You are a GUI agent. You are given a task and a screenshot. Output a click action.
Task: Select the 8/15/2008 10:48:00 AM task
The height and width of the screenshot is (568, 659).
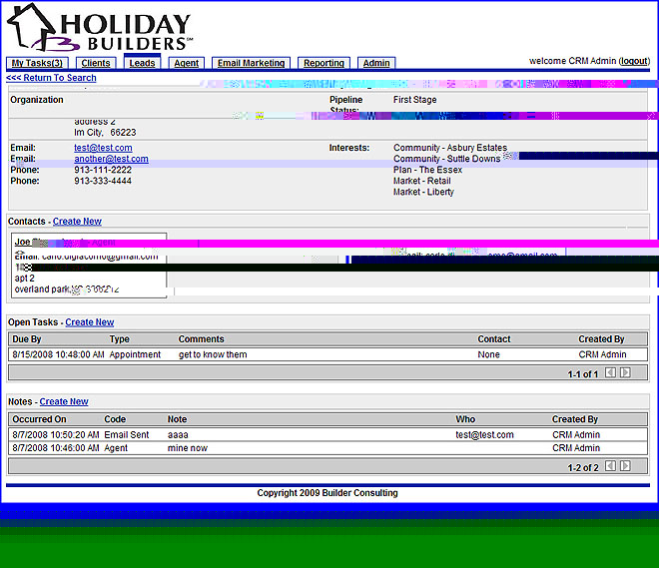pos(58,354)
